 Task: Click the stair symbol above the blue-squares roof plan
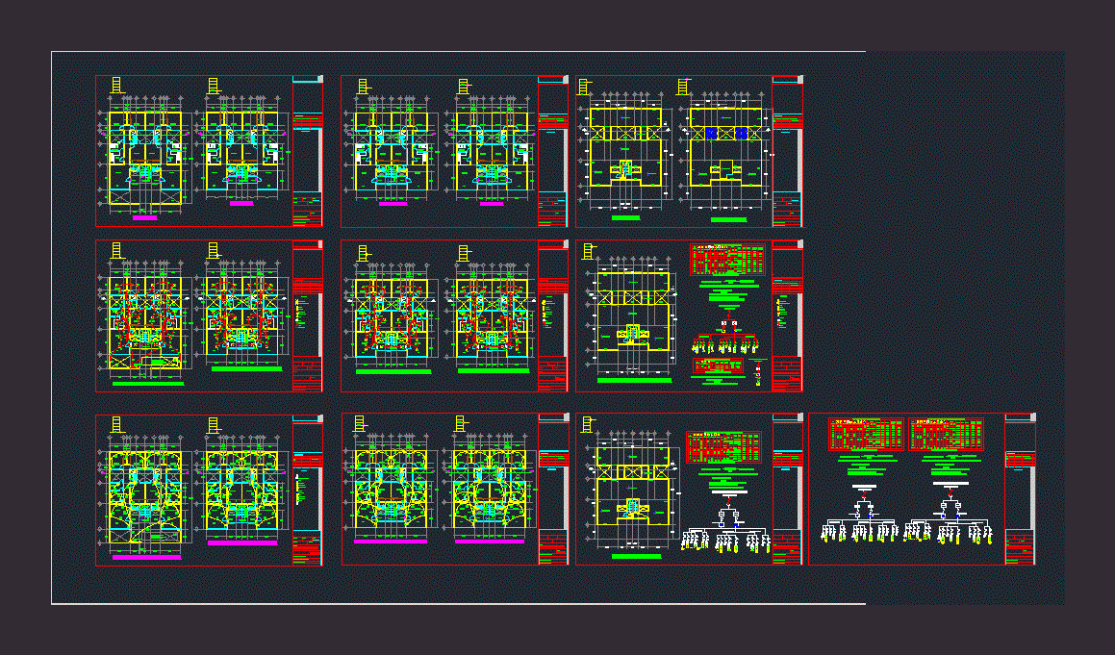point(683,86)
